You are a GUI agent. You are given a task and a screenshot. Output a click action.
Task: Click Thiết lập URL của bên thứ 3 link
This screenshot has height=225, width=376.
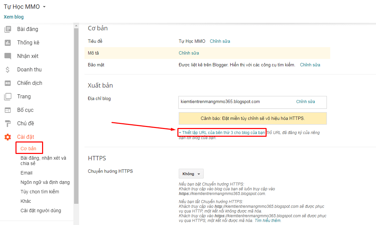pos(222,133)
